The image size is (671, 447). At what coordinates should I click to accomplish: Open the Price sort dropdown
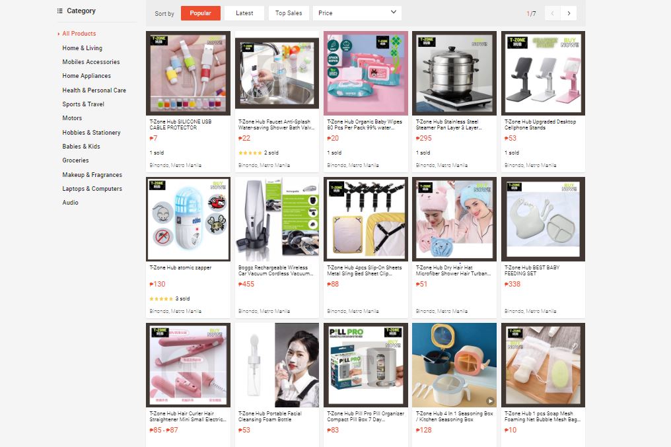tap(357, 13)
